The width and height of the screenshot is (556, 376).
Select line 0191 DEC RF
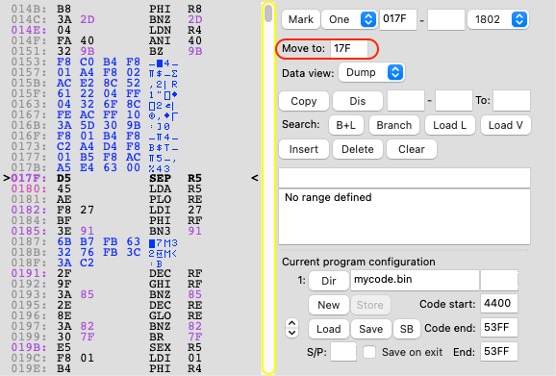pyautogui.click(x=107, y=273)
